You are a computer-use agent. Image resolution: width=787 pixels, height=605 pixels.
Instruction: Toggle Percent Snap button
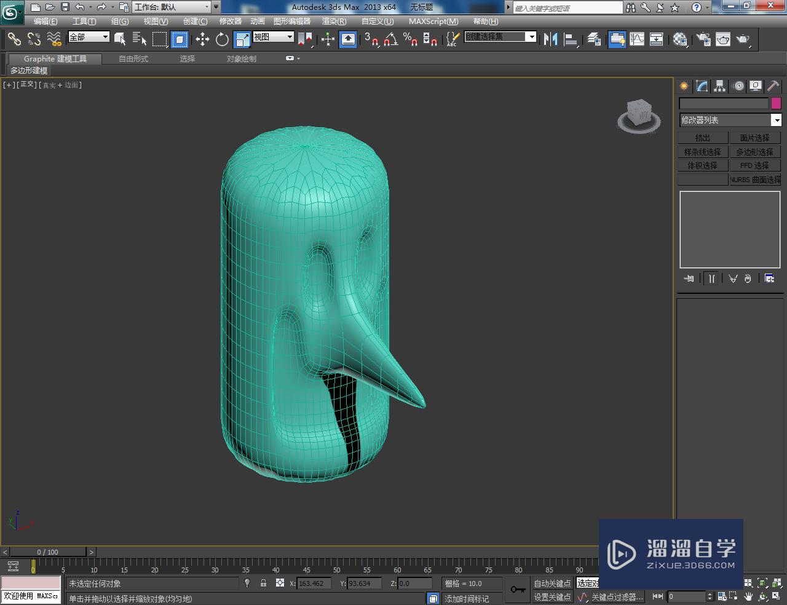[x=410, y=39]
